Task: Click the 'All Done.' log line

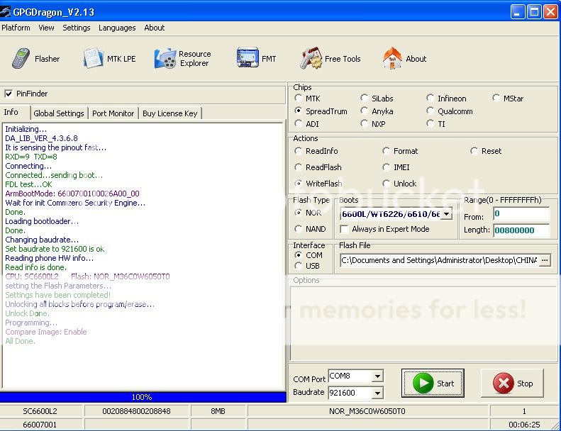Action: pos(20,341)
